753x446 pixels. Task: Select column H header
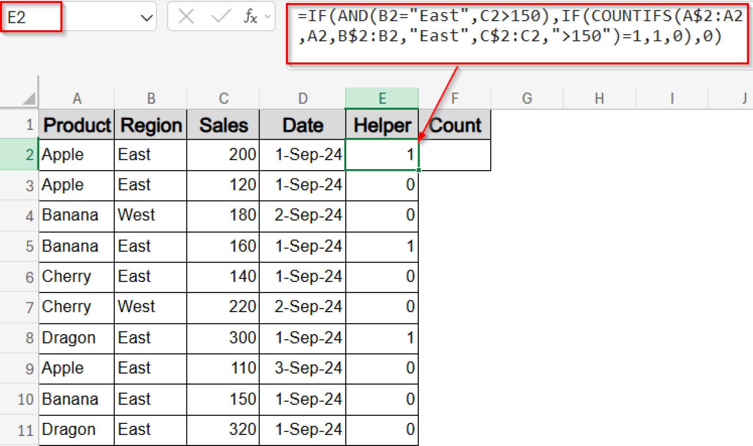599,98
